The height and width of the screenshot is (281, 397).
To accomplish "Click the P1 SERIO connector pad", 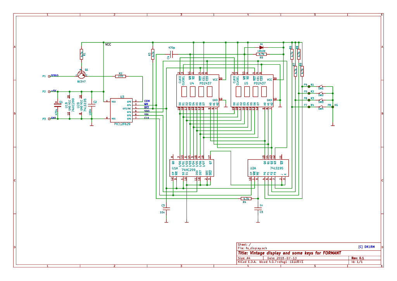I will (49, 76).
